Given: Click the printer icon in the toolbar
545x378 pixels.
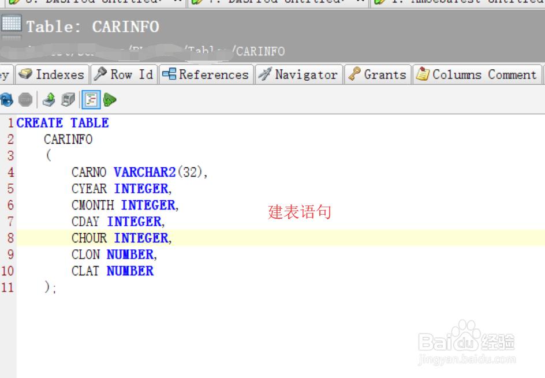Looking at the screenshot, I should click(68, 100).
